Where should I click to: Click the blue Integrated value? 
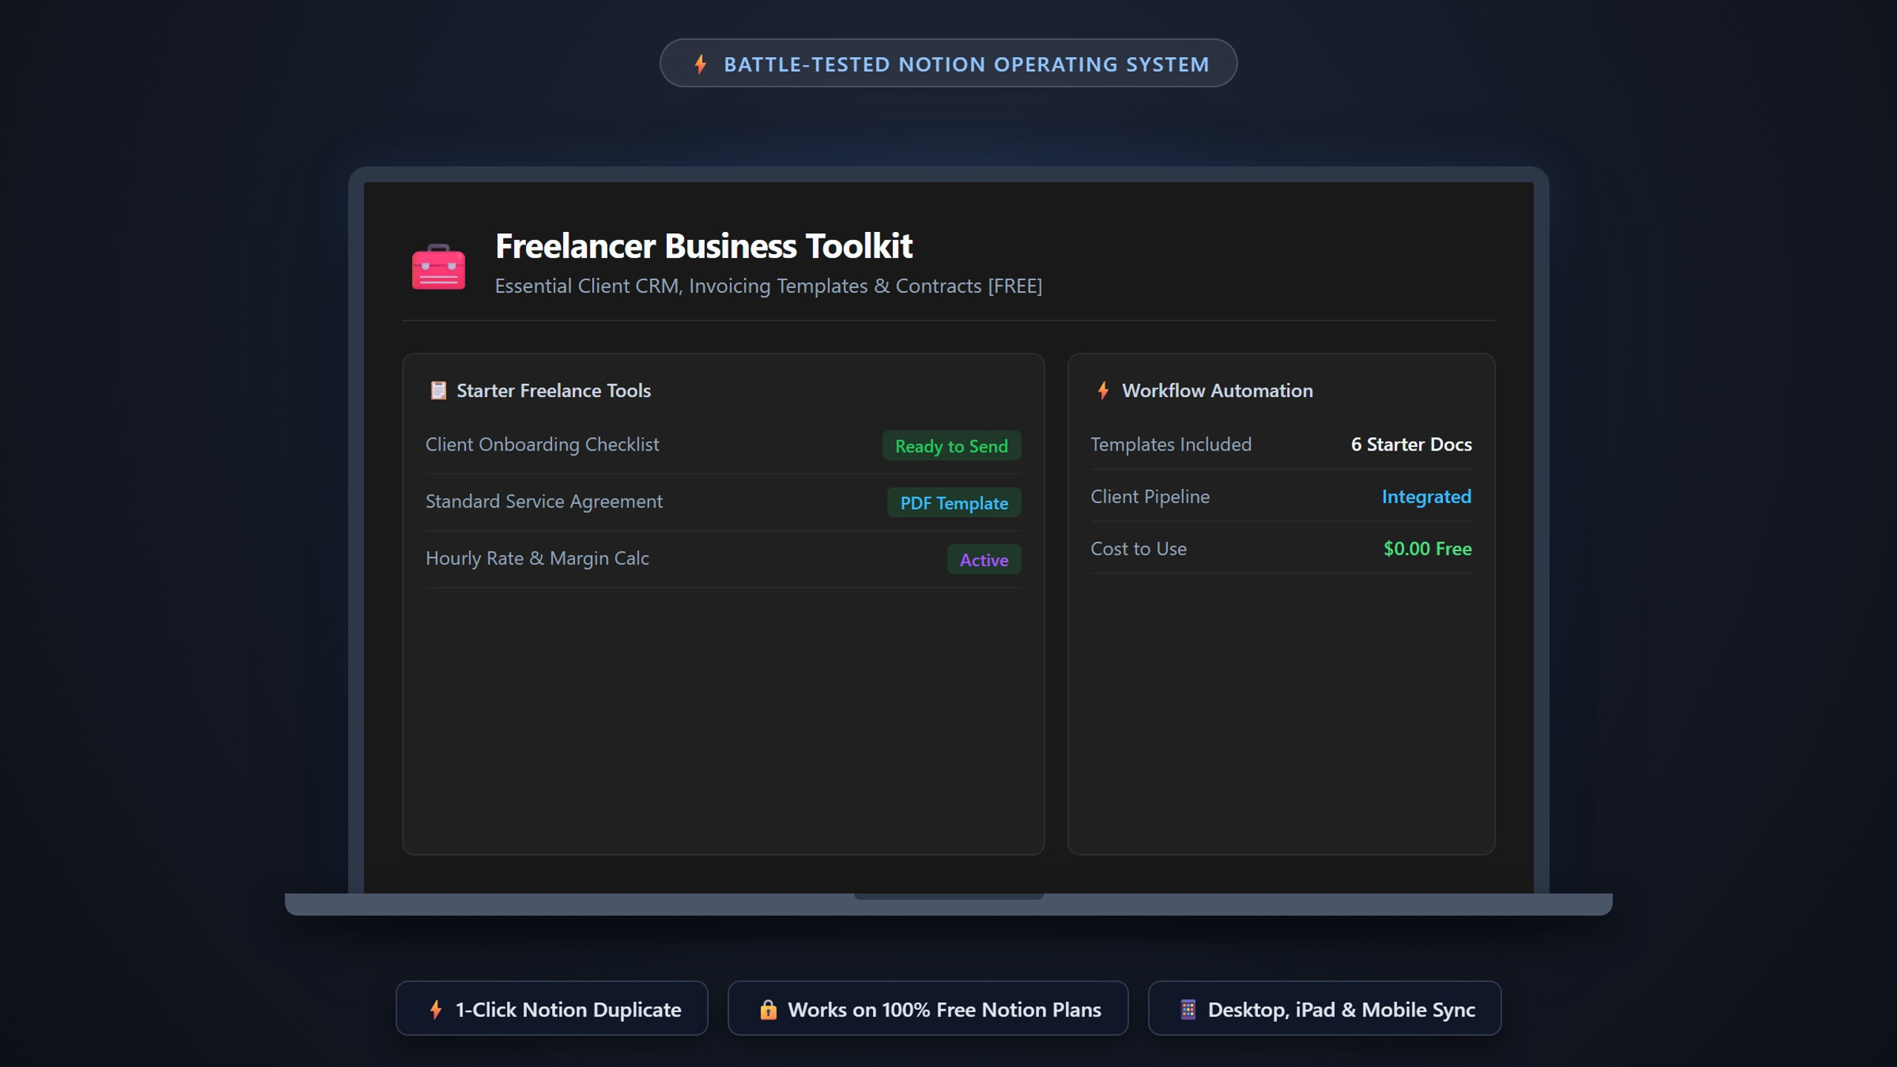1426,496
